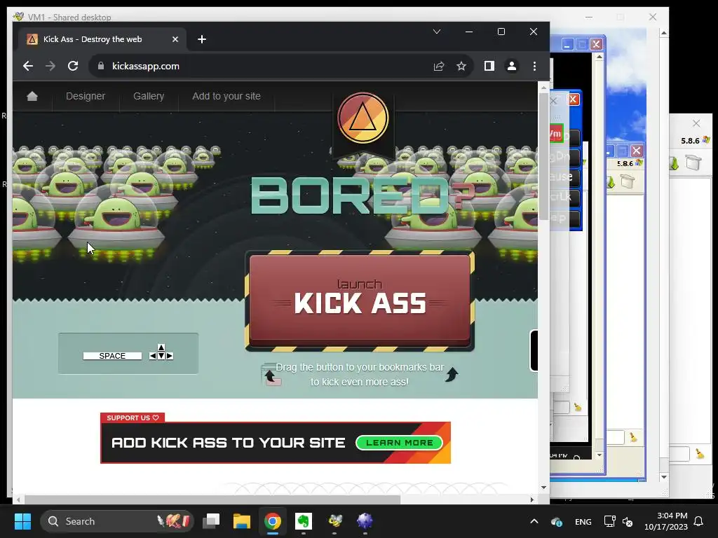Open the bee app in the taskbar
The image size is (718, 538).
pyautogui.click(x=334, y=521)
